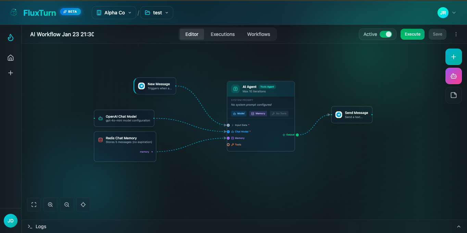
Task: Click the teal add node plus button
Action: [454, 57]
